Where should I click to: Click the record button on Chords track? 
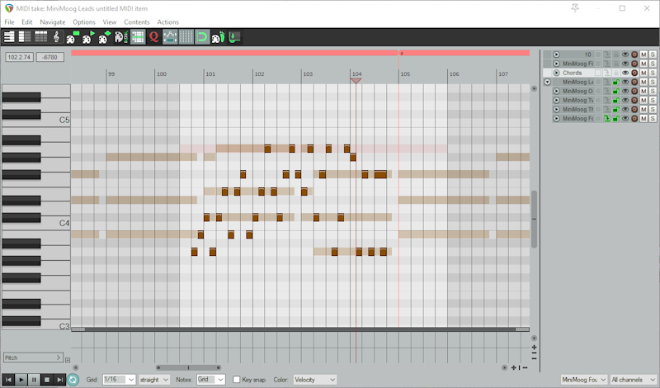[x=634, y=73]
